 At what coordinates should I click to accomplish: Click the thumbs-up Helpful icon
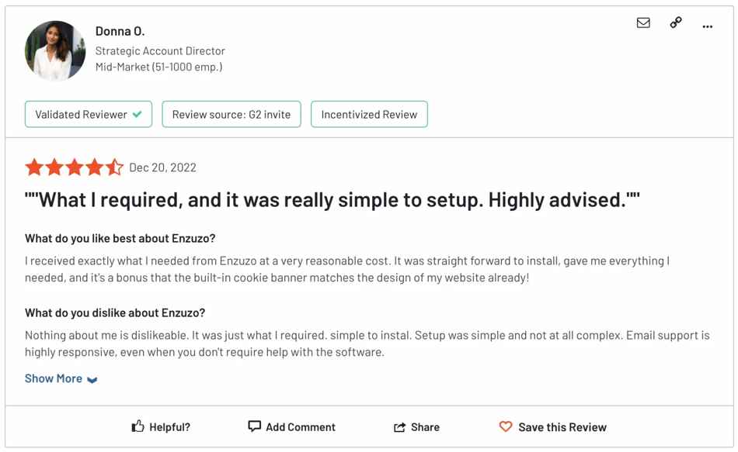point(138,426)
